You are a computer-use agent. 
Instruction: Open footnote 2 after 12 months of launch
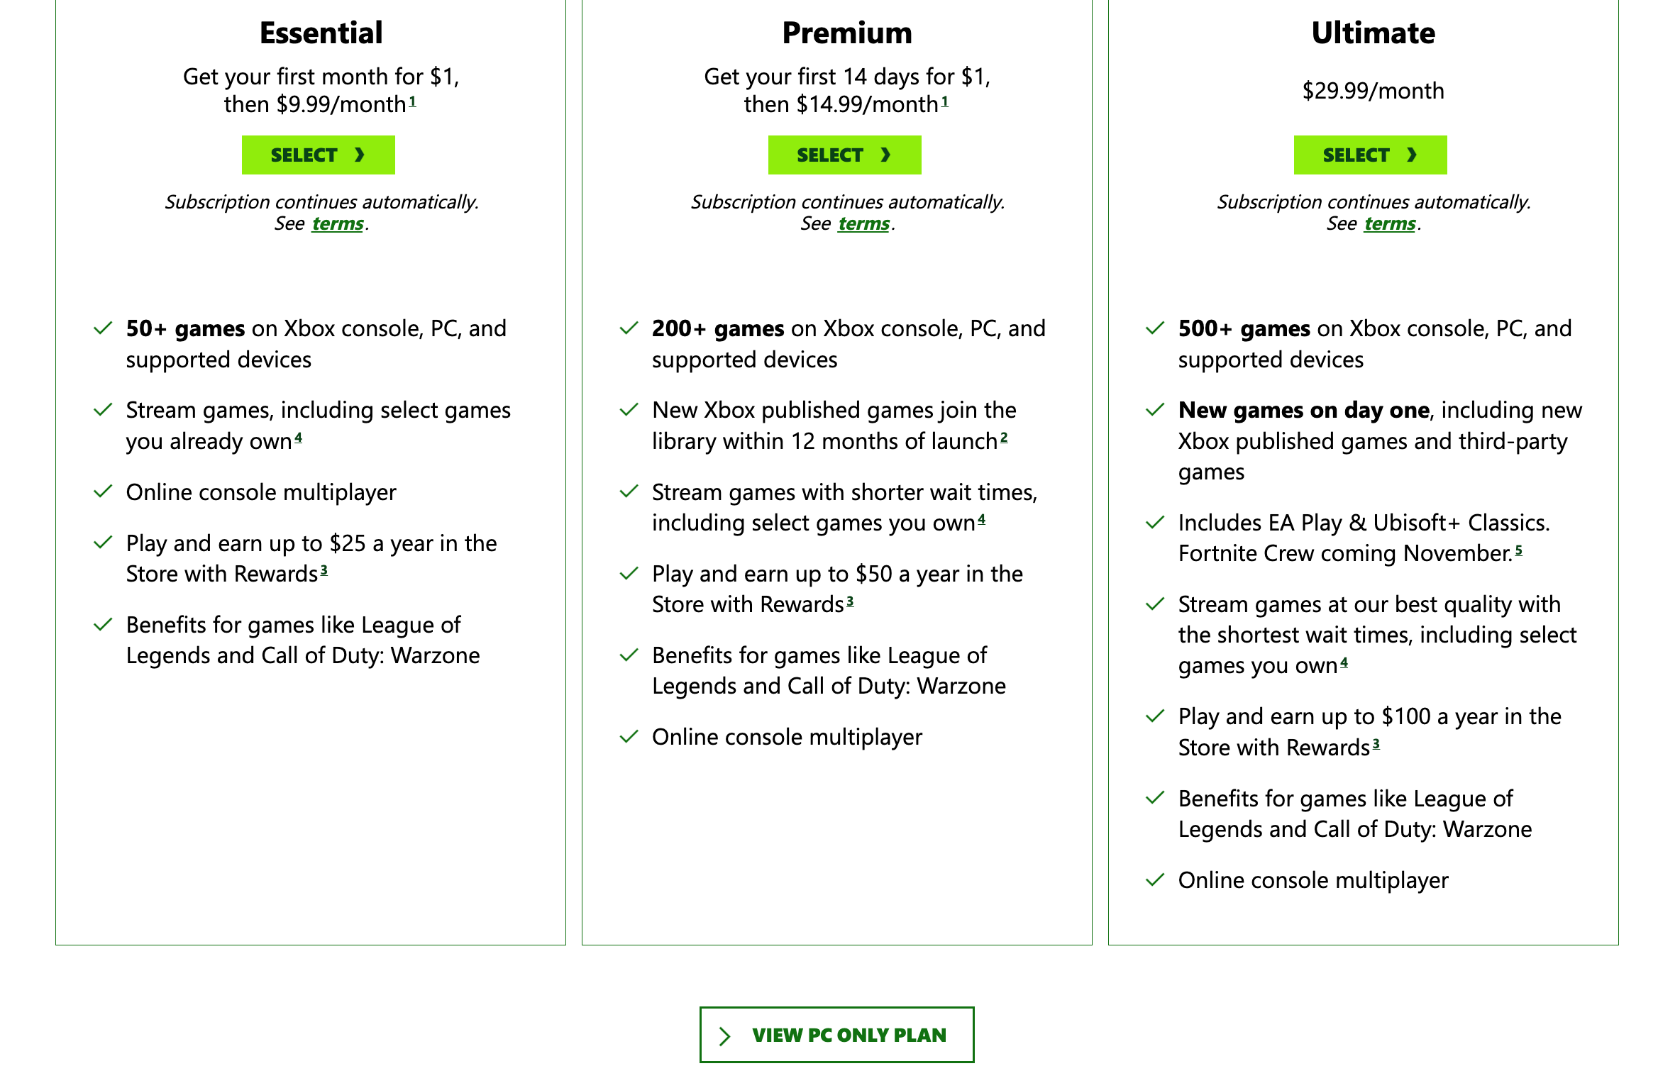[x=1004, y=438]
